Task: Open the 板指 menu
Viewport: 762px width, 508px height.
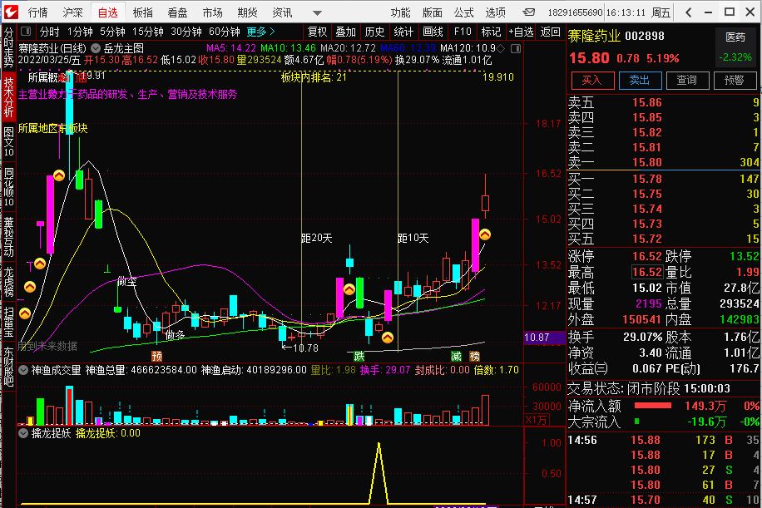Action: coord(142,12)
